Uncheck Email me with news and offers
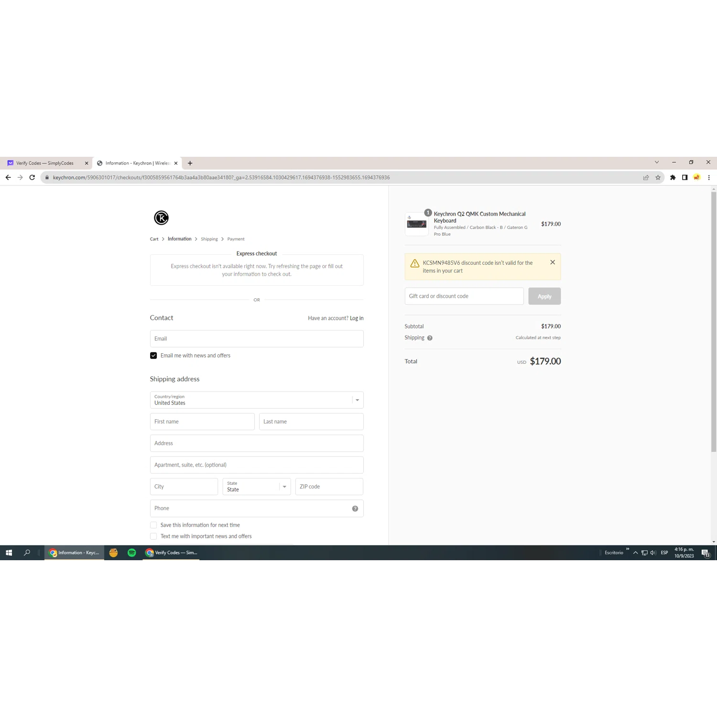717x717 pixels. tap(153, 356)
